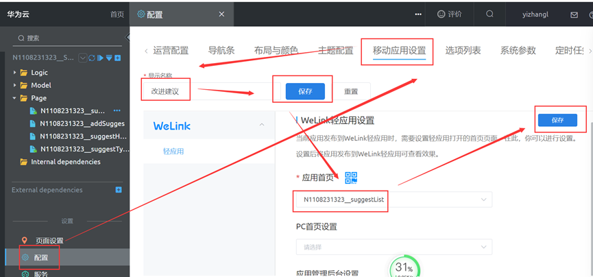This screenshot has height=277, width=593.
Task: Click the search magnifier icon in sidebar
Action: click(x=21, y=38)
